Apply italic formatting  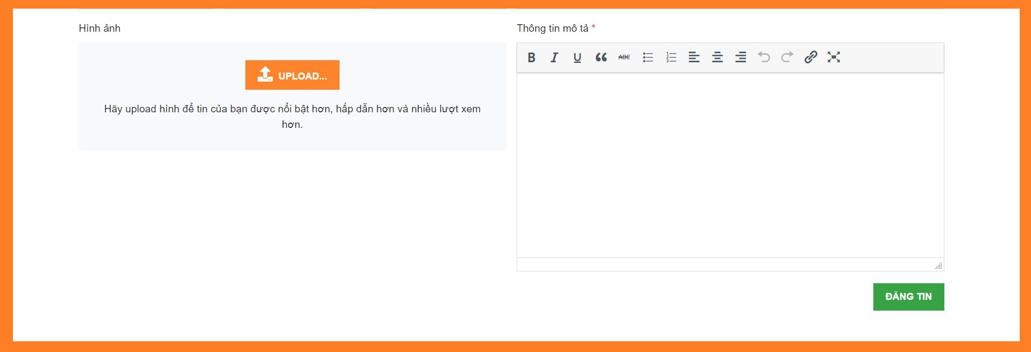[554, 58]
